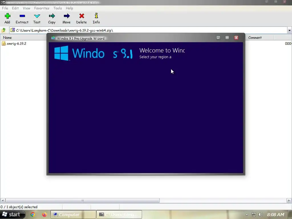This screenshot has width=292, height=219.
Task: Click the red Delete icon
Action: point(81,19)
